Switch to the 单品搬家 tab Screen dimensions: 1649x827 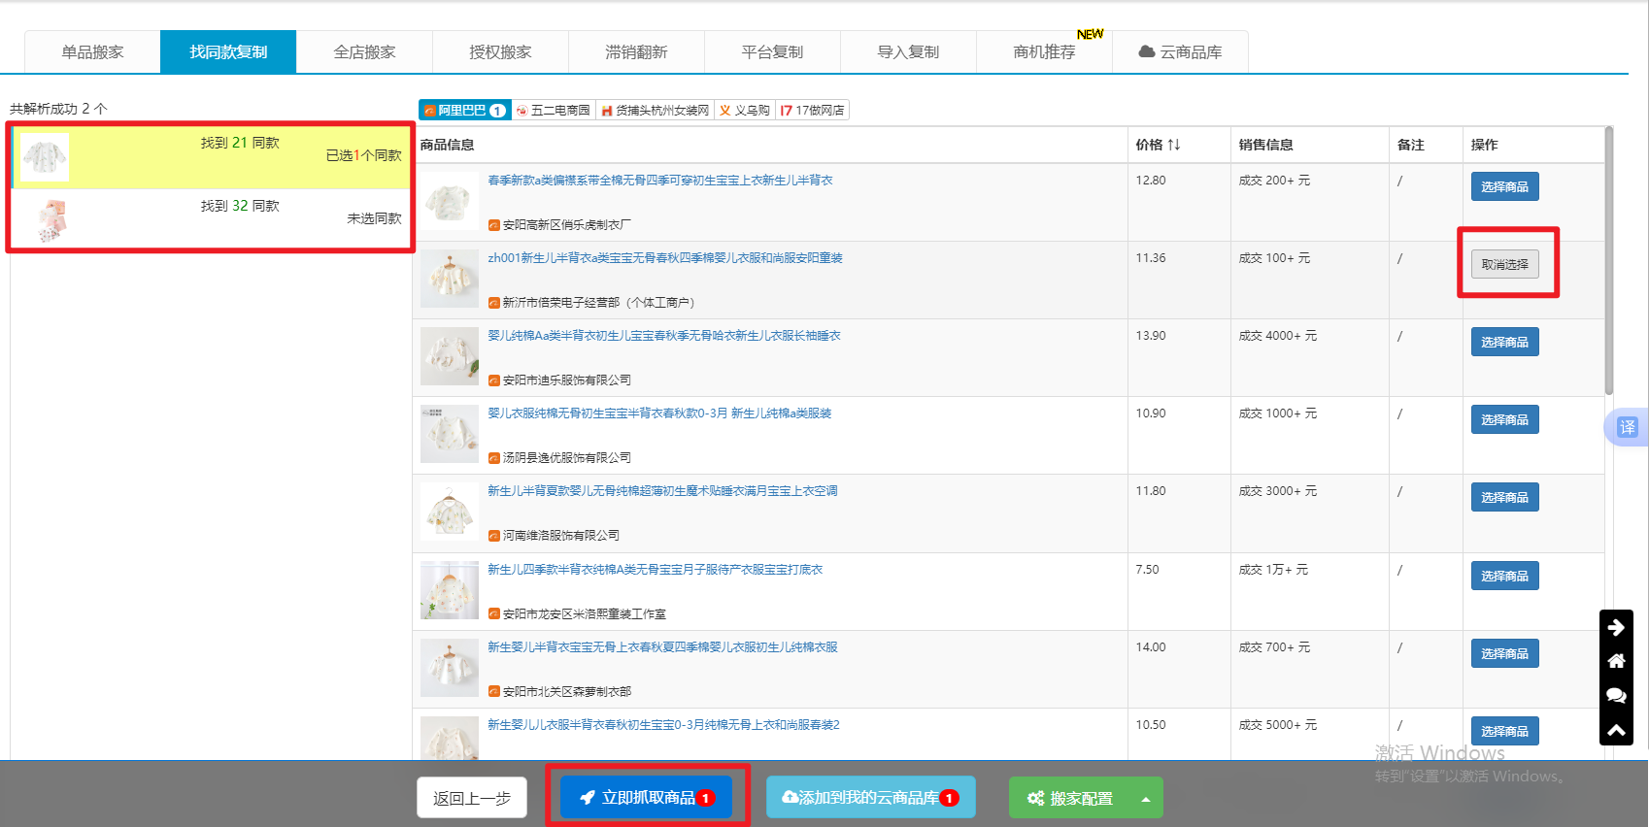tap(92, 52)
